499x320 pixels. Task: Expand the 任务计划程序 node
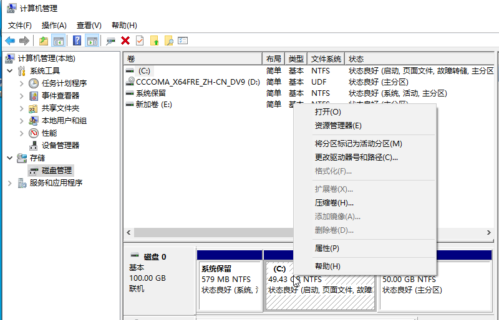(21, 83)
